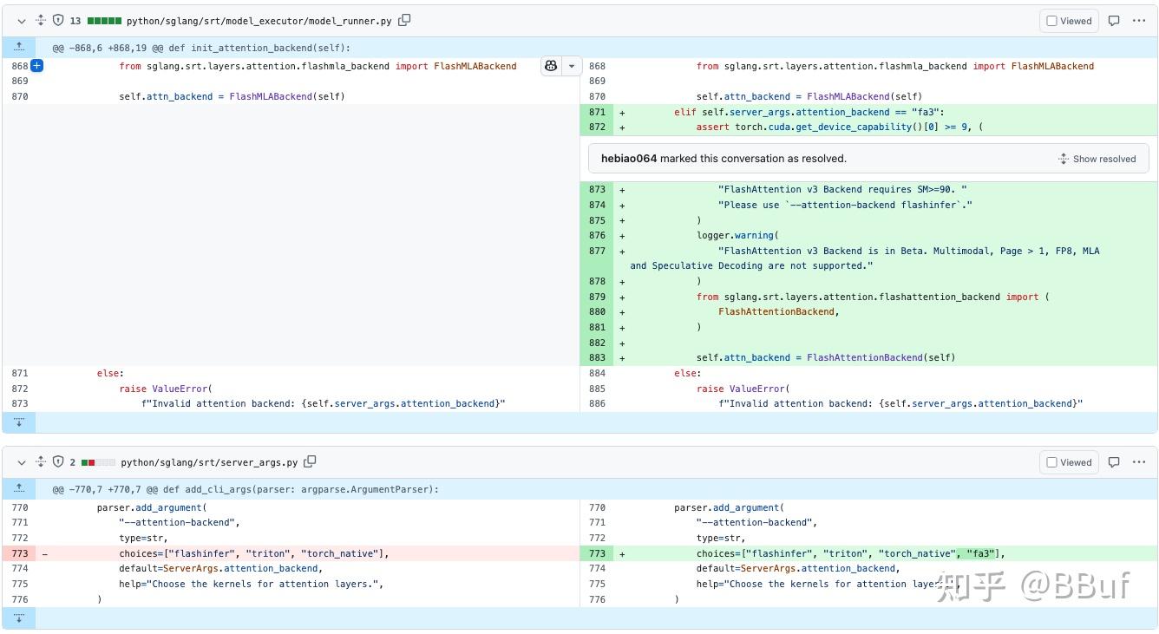Screen dimensions: 1159x634
Task: Expand all lines icon in server_args.py header
Action: [x=40, y=462]
